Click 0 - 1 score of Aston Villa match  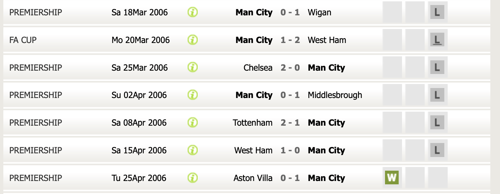[290, 178]
